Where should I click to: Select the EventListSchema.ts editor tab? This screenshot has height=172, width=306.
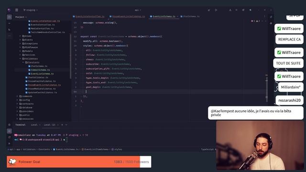[x=164, y=17]
